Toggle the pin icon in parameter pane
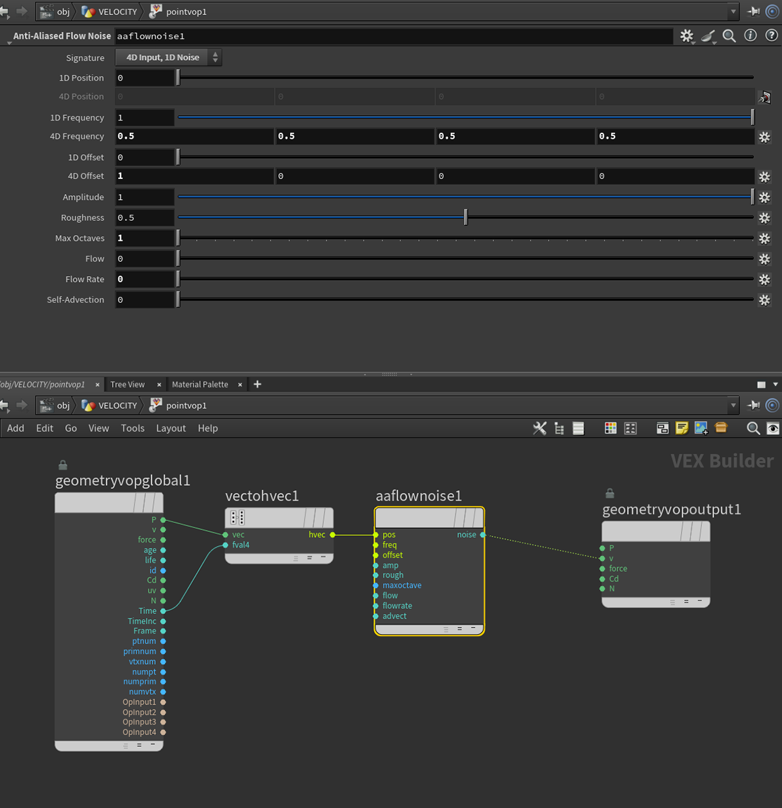The height and width of the screenshot is (808, 782). 754,12
